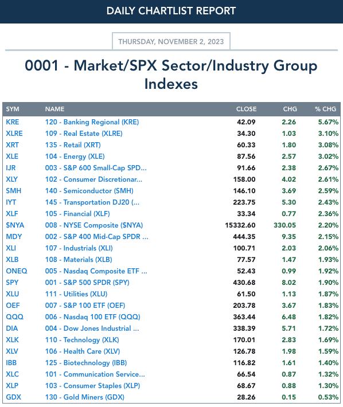Open the IJR symbol link

(x=11, y=168)
